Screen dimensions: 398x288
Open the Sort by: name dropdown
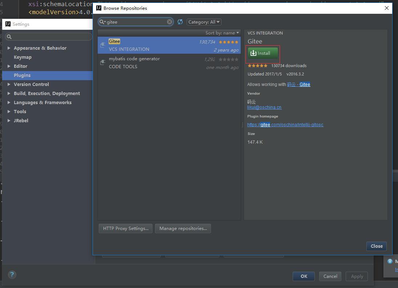pos(222,33)
